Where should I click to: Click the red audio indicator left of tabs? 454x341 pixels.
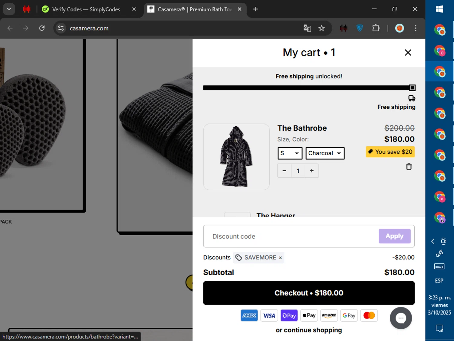(27, 9)
